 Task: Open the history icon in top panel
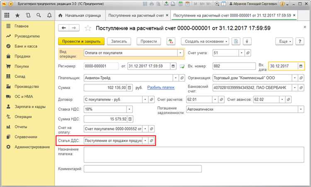click(28, 15)
